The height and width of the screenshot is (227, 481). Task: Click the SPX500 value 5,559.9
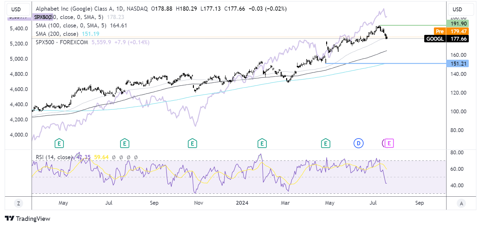pos(102,42)
